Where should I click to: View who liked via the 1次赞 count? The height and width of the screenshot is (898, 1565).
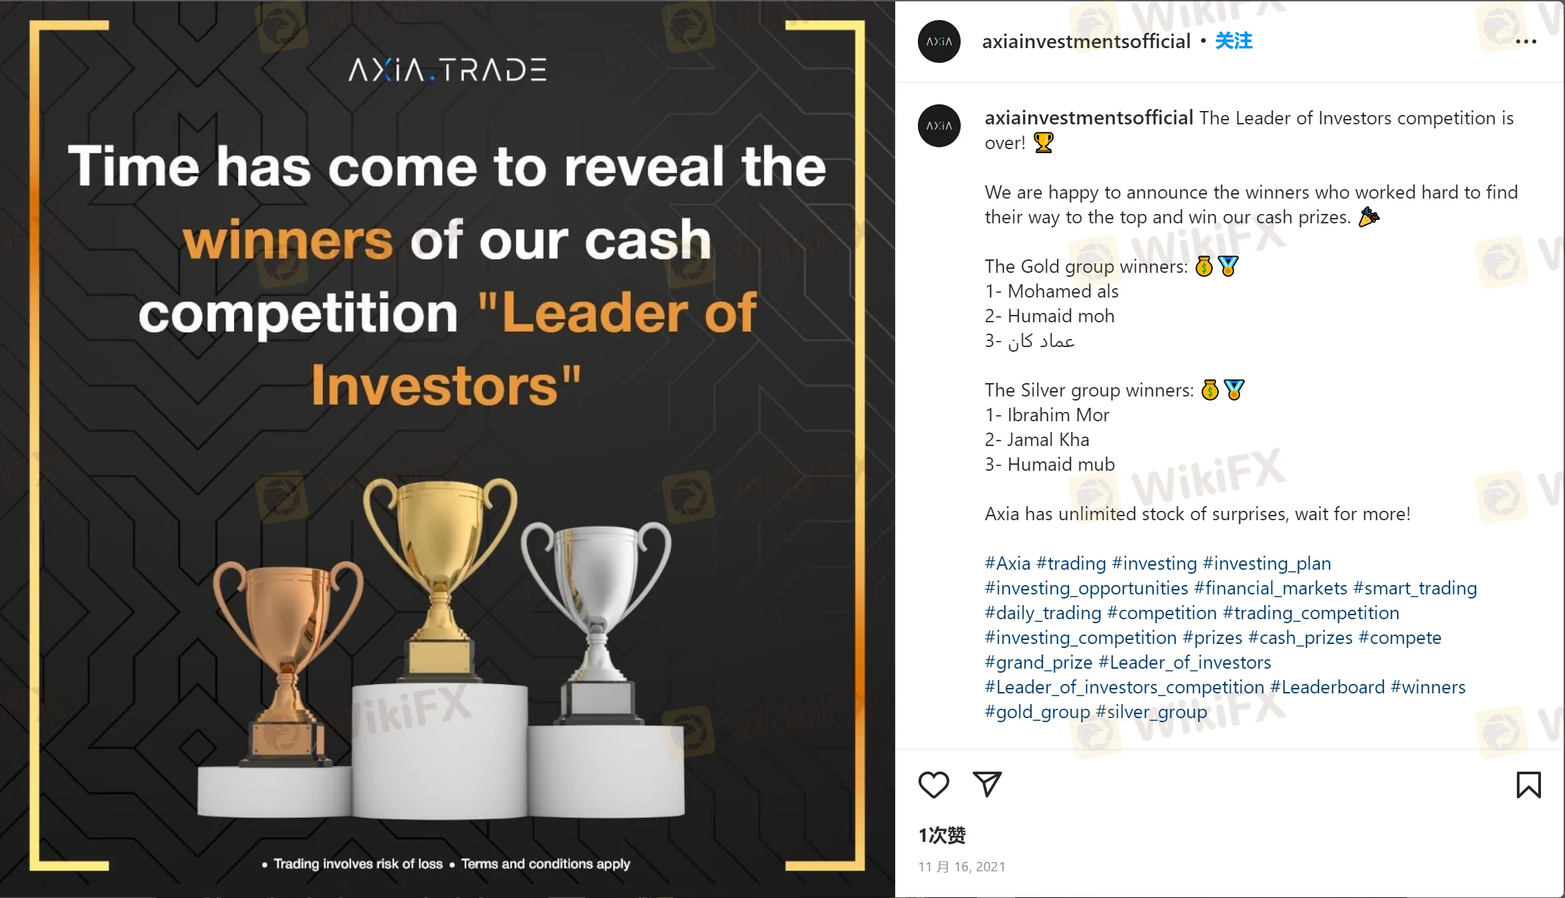[x=942, y=835]
